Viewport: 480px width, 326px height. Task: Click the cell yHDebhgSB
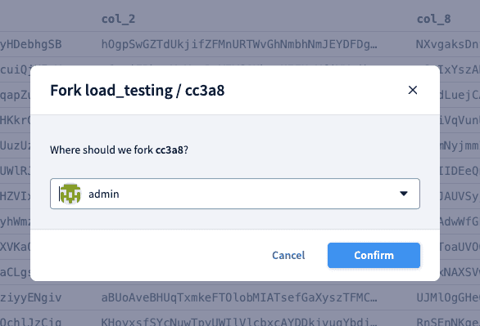point(30,44)
